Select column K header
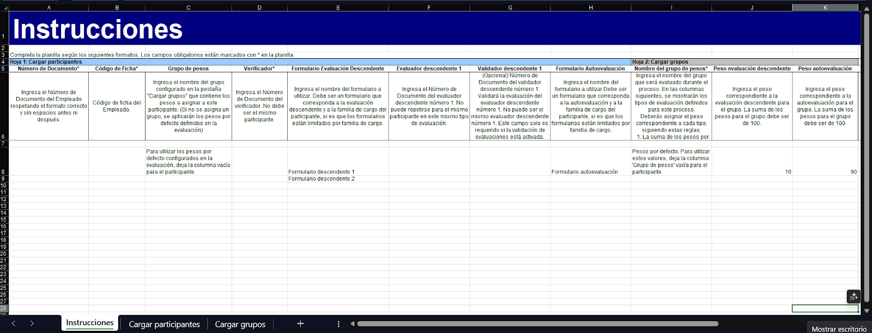This screenshot has height=333, width=872. pyautogui.click(x=825, y=8)
